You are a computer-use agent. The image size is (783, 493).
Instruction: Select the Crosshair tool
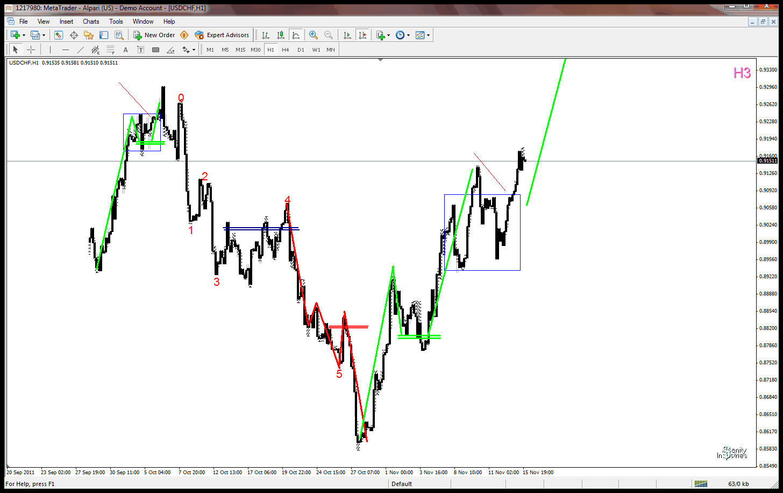31,50
